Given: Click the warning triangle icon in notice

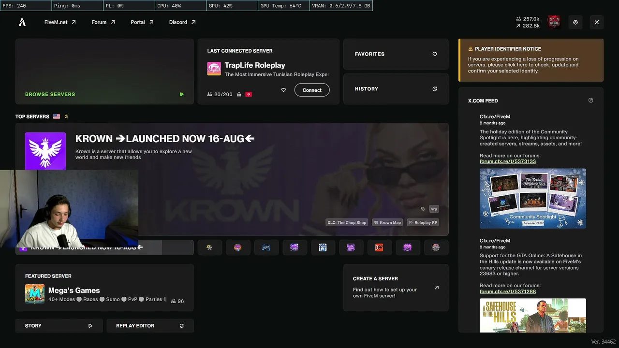Looking at the screenshot, I should (x=471, y=49).
